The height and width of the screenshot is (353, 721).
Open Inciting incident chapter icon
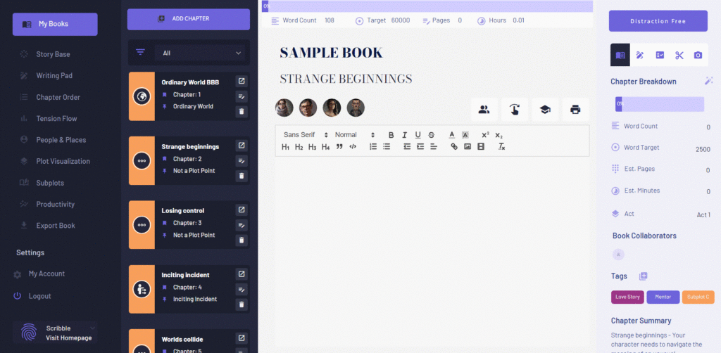pyautogui.click(x=242, y=274)
